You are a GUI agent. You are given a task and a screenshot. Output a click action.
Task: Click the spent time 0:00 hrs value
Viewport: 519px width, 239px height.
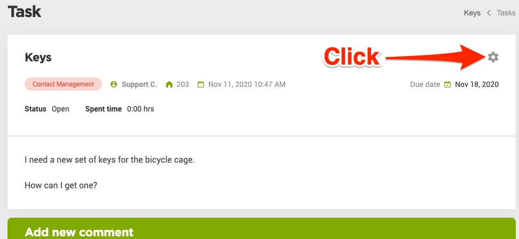pos(140,109)
